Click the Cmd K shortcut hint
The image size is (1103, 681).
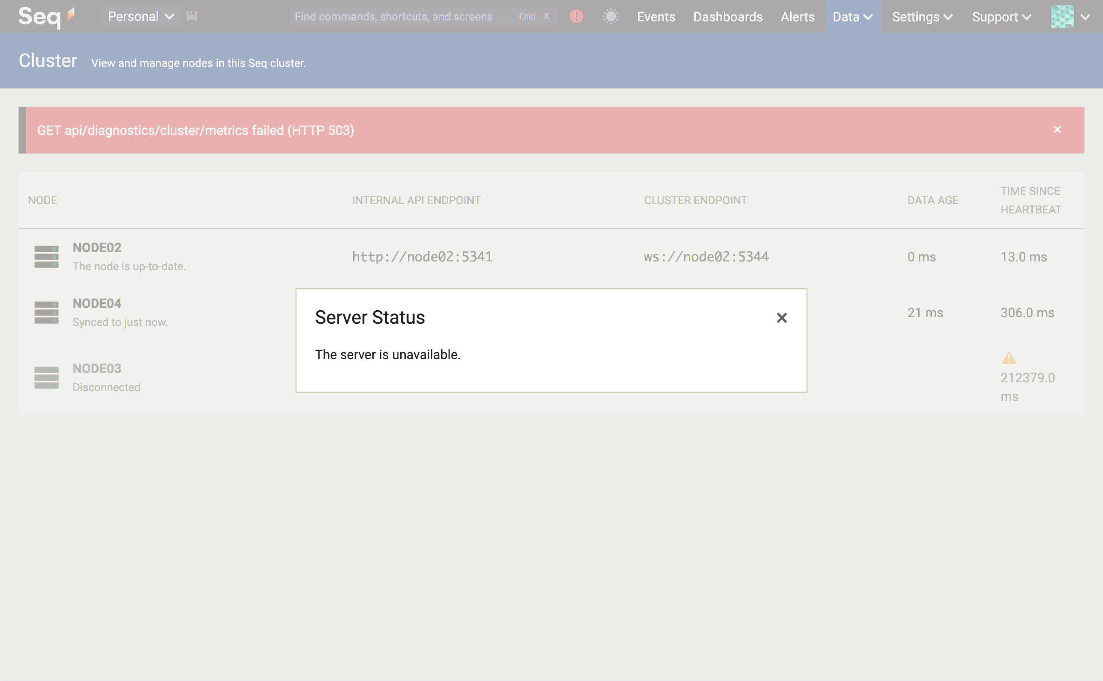tap(534, 17)
